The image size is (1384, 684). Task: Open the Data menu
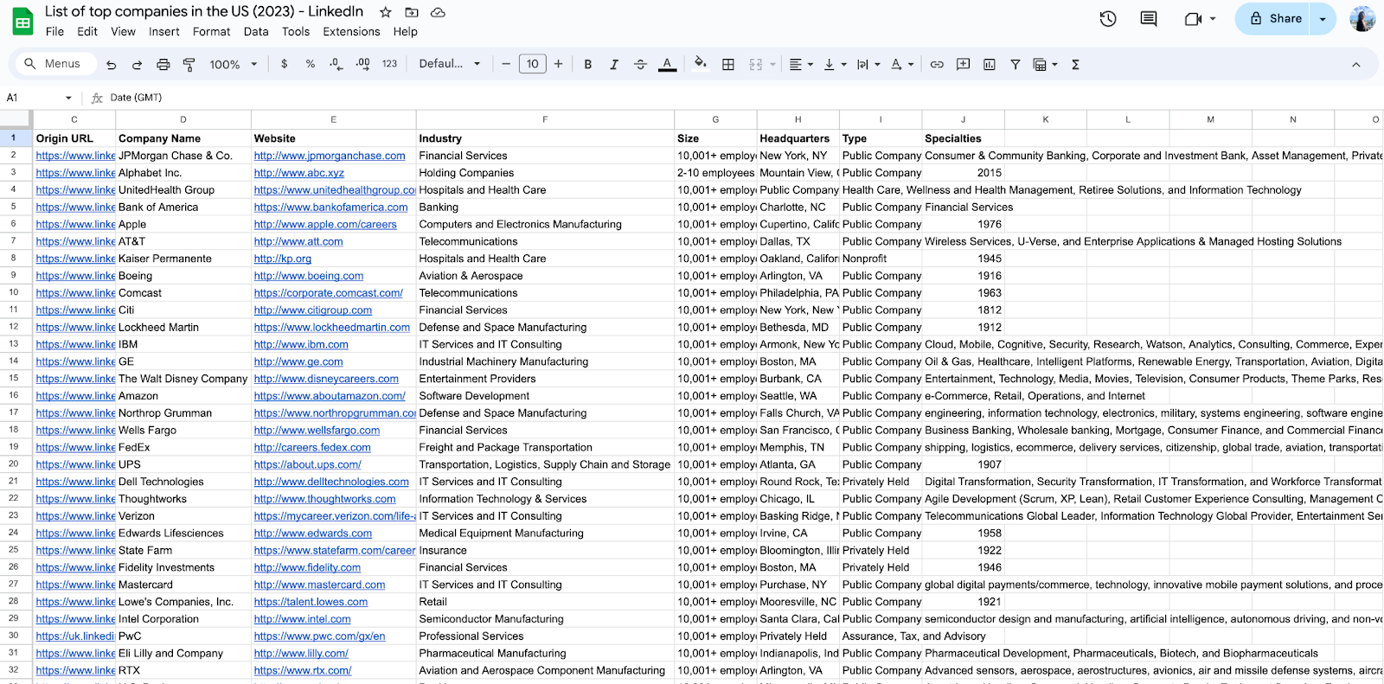point(256,31)
